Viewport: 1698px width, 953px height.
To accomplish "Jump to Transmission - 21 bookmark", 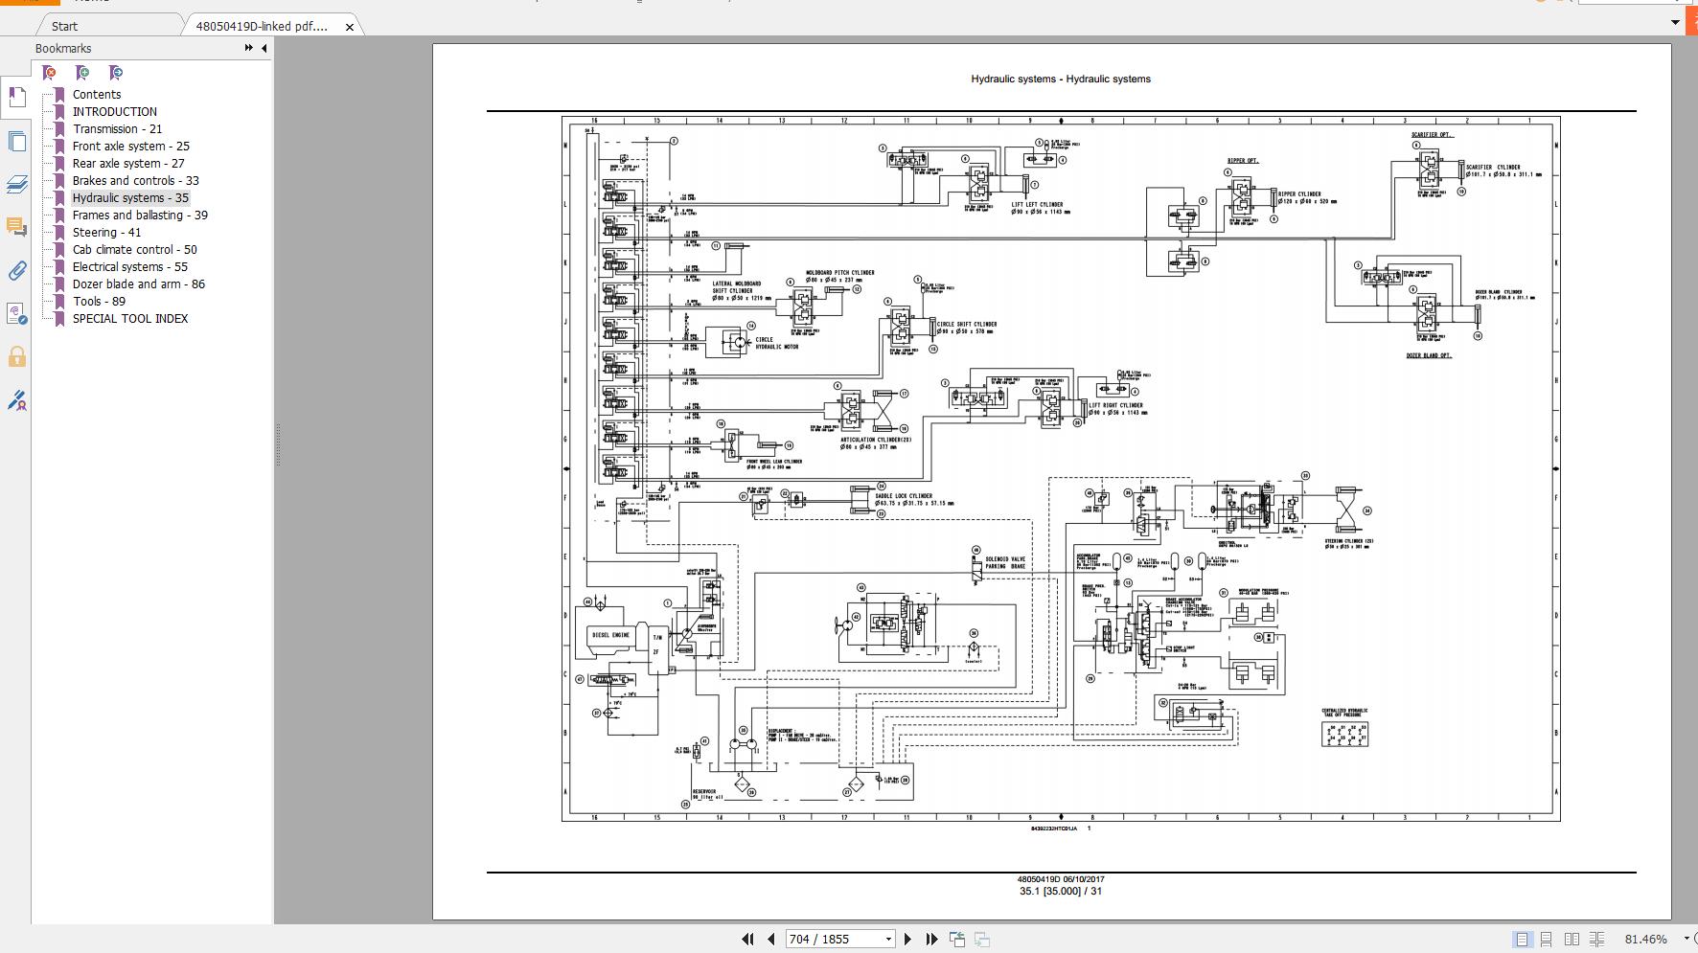I will point(118,128).
